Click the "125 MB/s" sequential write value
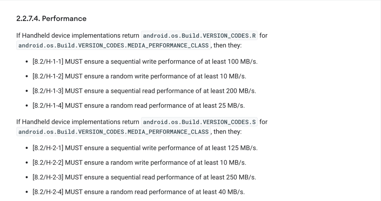This screenshot has height=201, width=381. point(242,148)
